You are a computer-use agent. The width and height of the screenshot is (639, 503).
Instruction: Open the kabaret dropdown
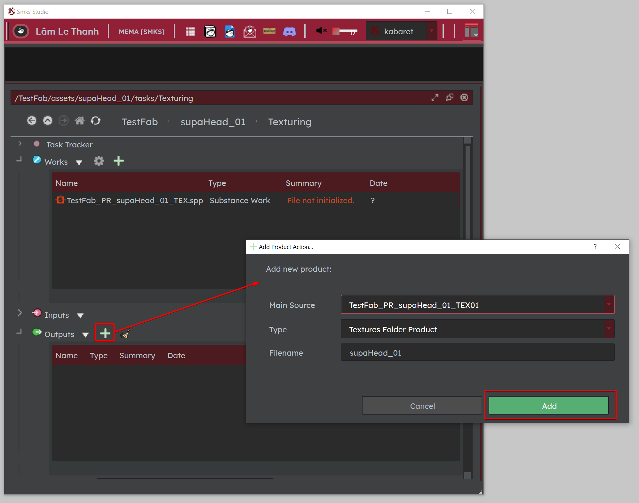[x=402, y=31]
